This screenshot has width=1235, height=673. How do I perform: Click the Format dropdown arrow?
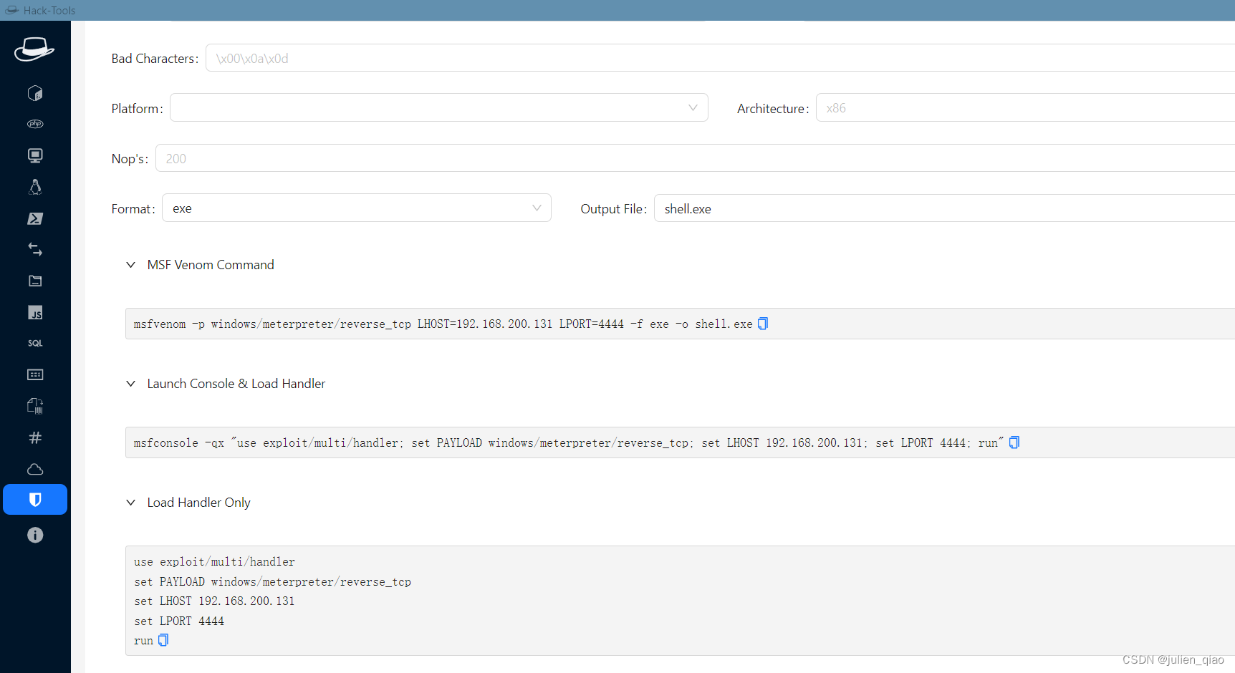[x=537, y=208]
